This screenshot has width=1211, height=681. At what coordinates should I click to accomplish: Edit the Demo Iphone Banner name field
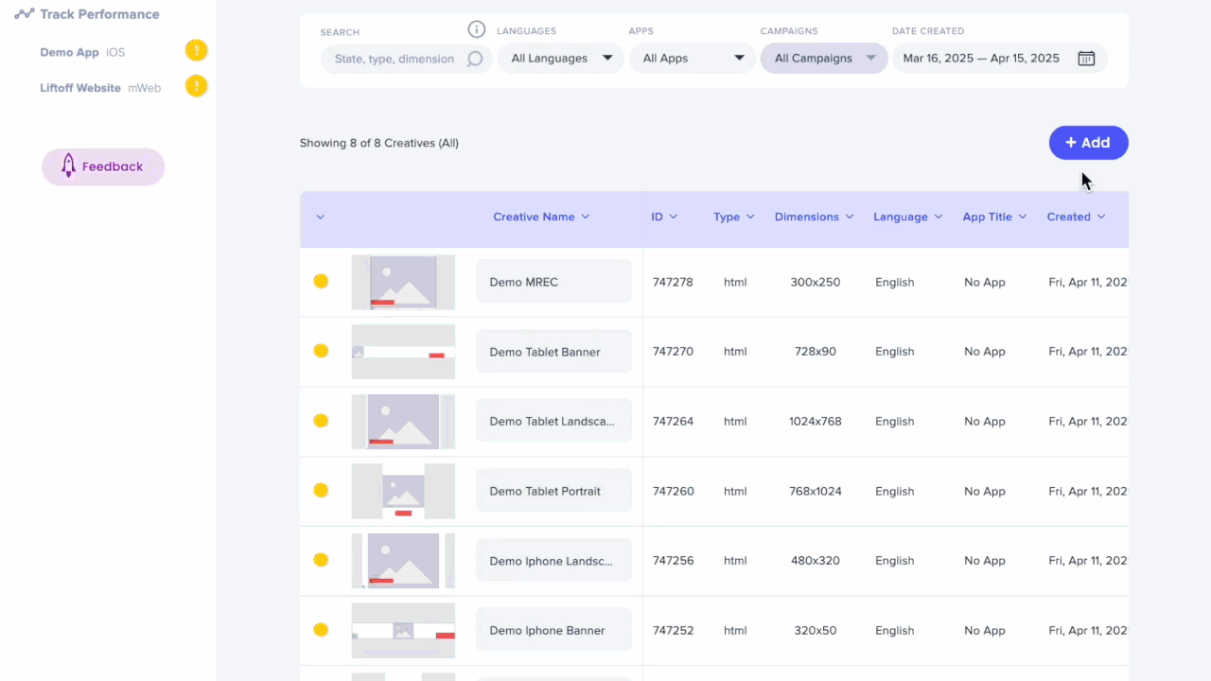[553, 631]
